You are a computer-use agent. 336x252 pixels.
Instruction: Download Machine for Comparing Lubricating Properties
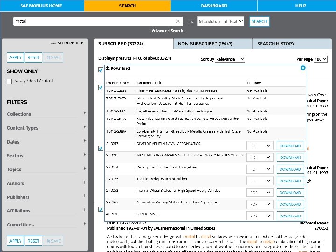[x=290, y=157]
